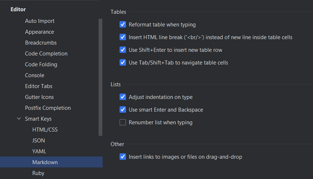Go to Breadcrumbs settings page

(x=41, y=43)
